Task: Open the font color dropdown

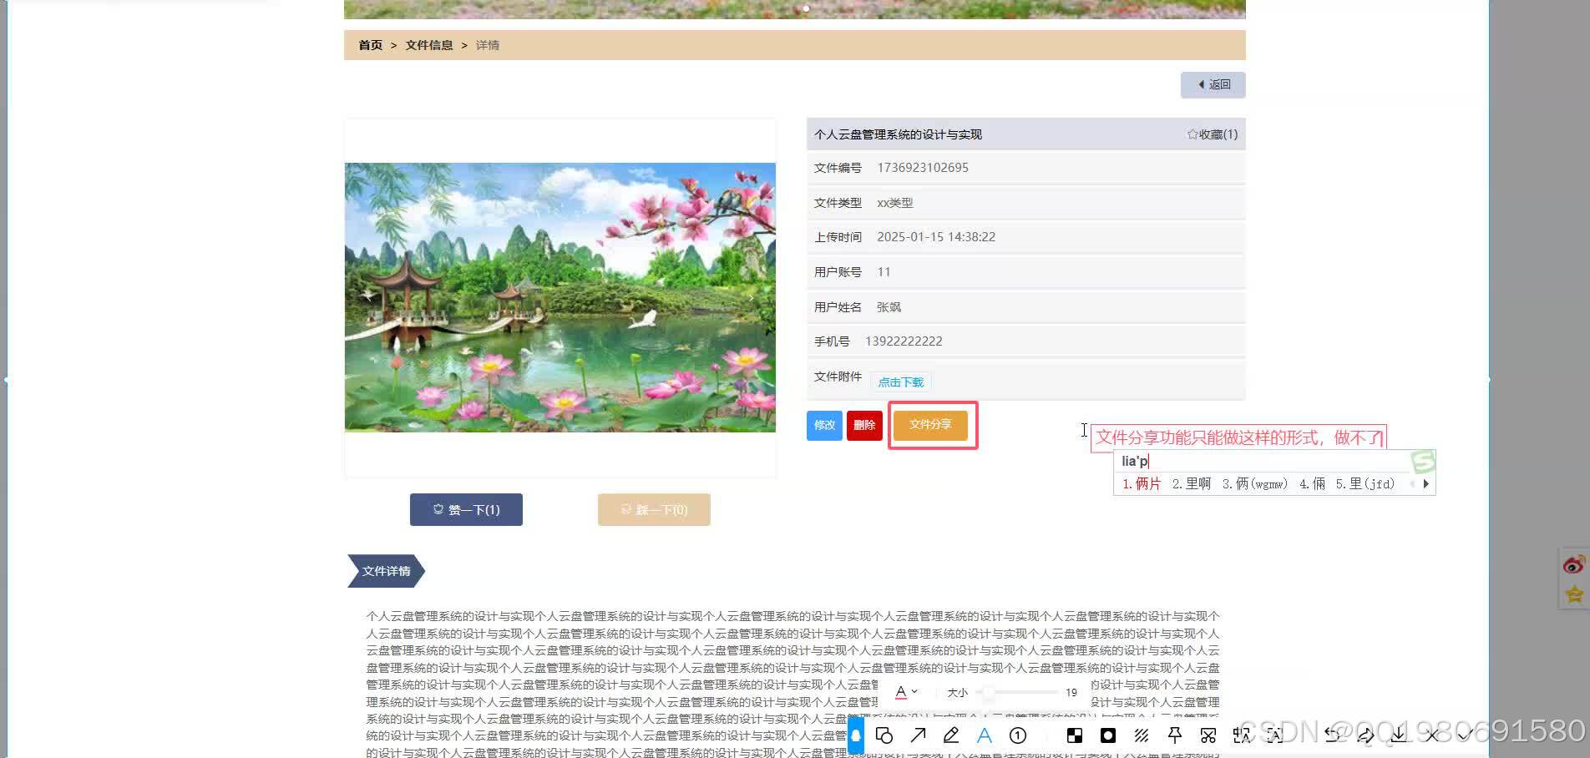Action: 907,692
